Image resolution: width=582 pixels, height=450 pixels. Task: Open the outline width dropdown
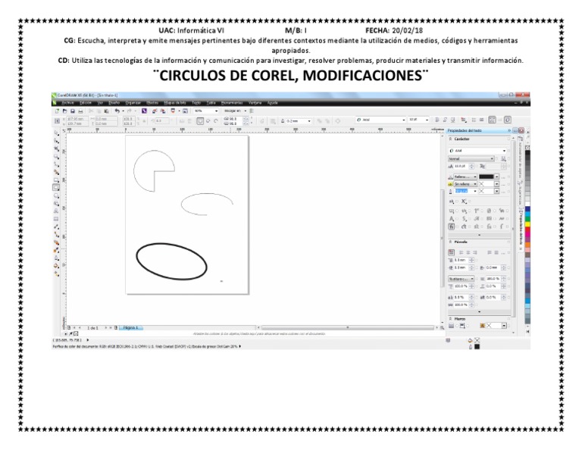pyautogui.click(x=309, y=121)
